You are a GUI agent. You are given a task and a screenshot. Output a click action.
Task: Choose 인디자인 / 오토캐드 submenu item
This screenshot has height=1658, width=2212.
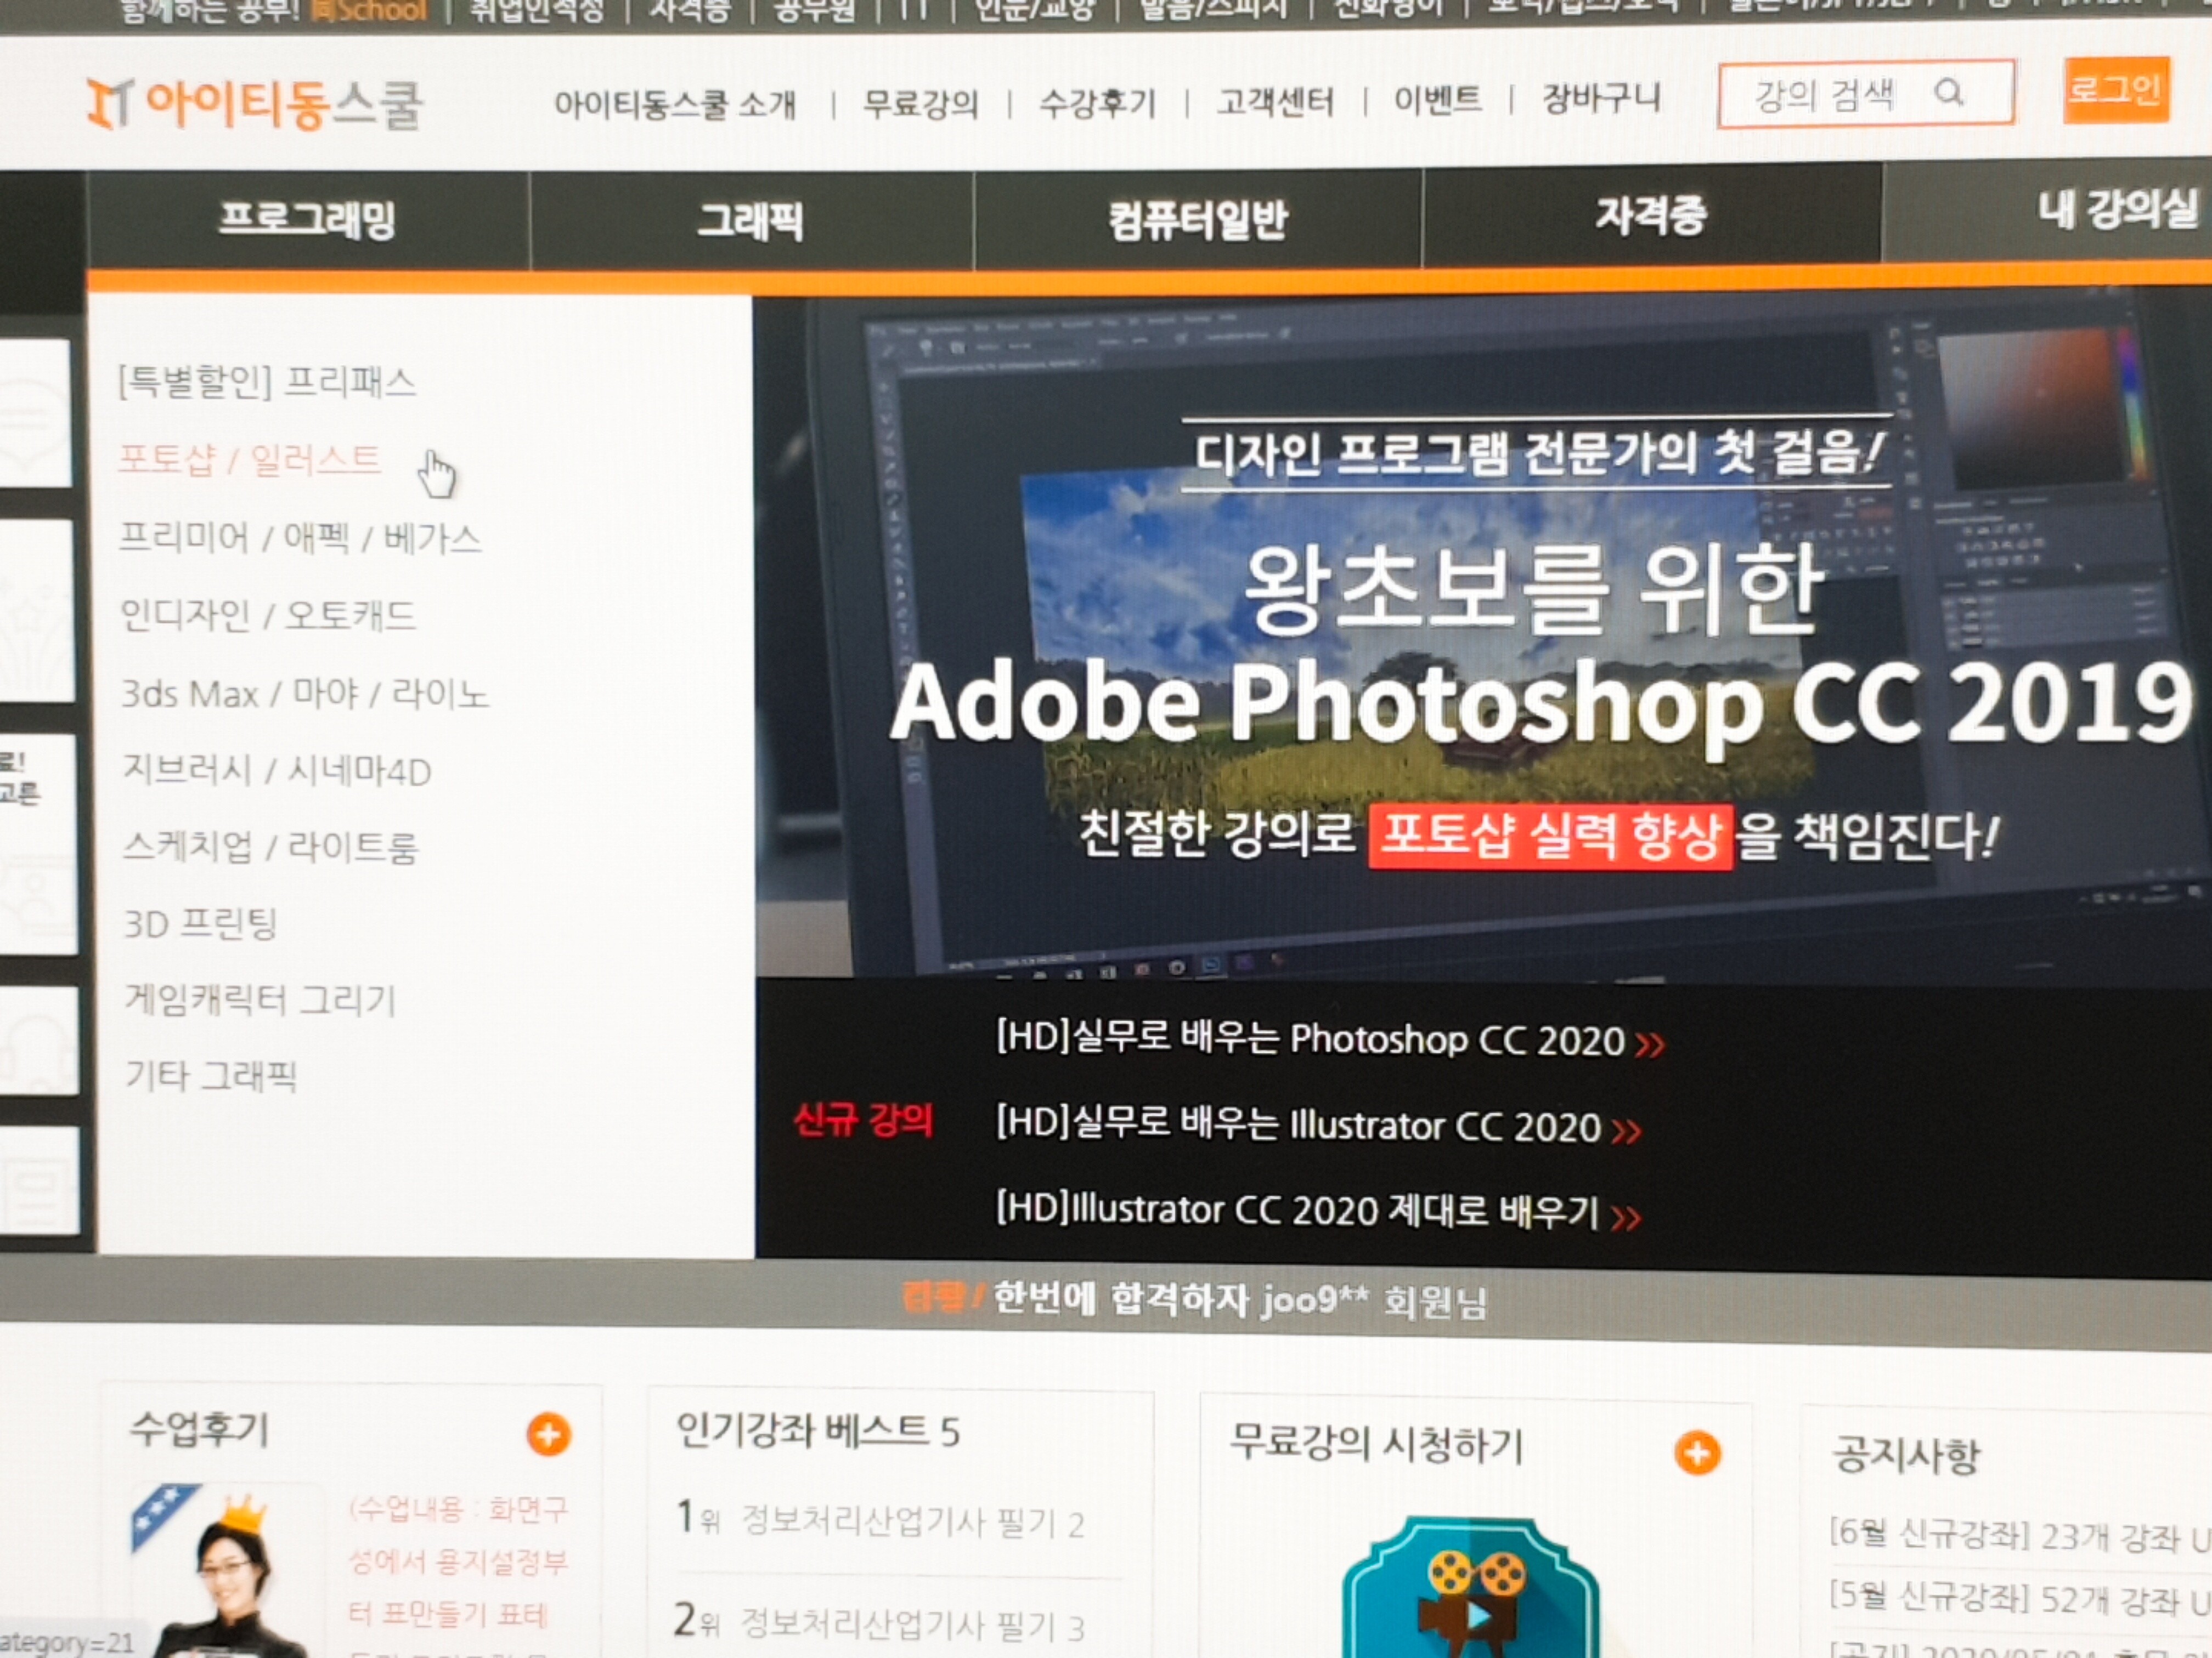[x=268, y=615]
